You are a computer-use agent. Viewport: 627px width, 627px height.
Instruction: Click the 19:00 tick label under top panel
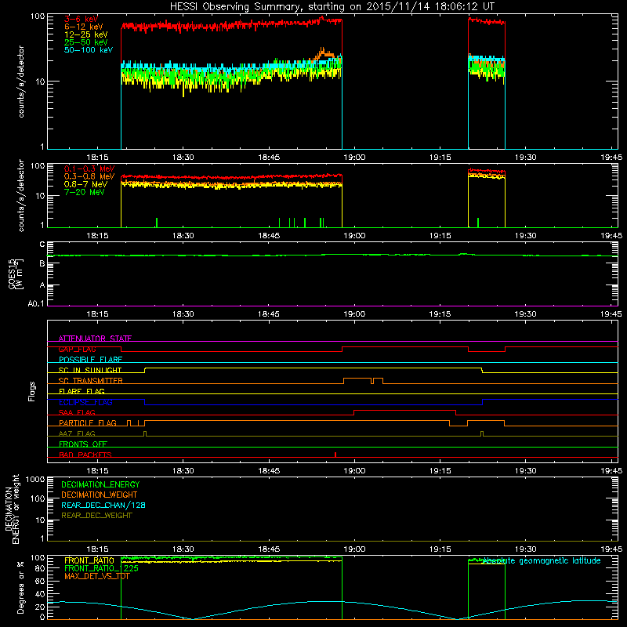(x=354, y=158)
